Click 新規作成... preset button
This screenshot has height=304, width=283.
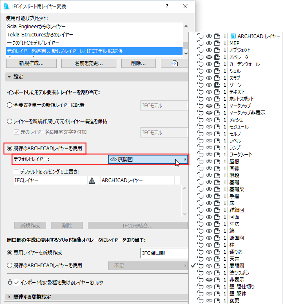tap(31, 63)
